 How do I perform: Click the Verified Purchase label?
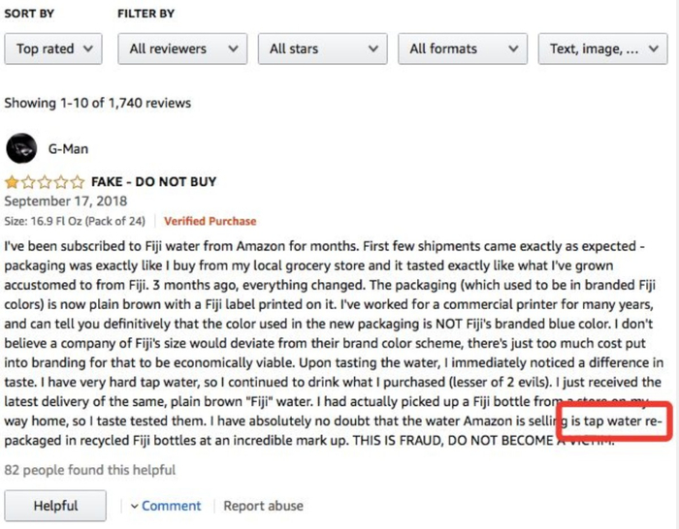tap(210, 221)
